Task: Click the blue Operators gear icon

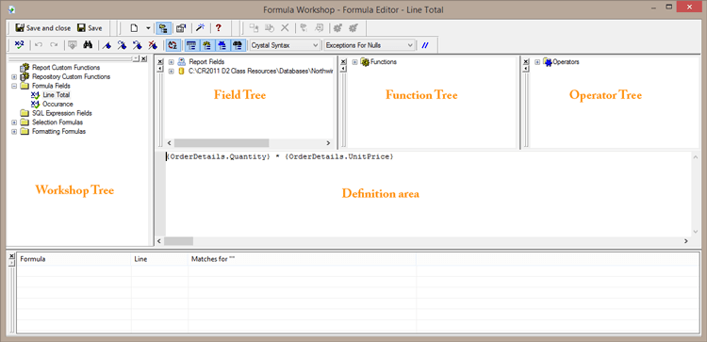Action: click(548, 62)
